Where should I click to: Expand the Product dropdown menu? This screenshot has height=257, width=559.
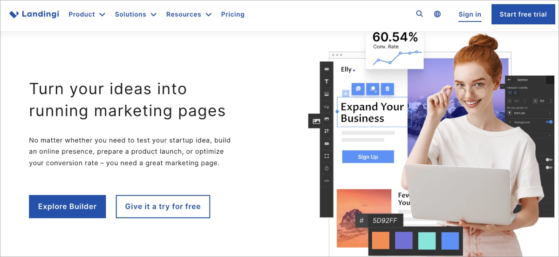pyautogui.click(x=87, y=14)
